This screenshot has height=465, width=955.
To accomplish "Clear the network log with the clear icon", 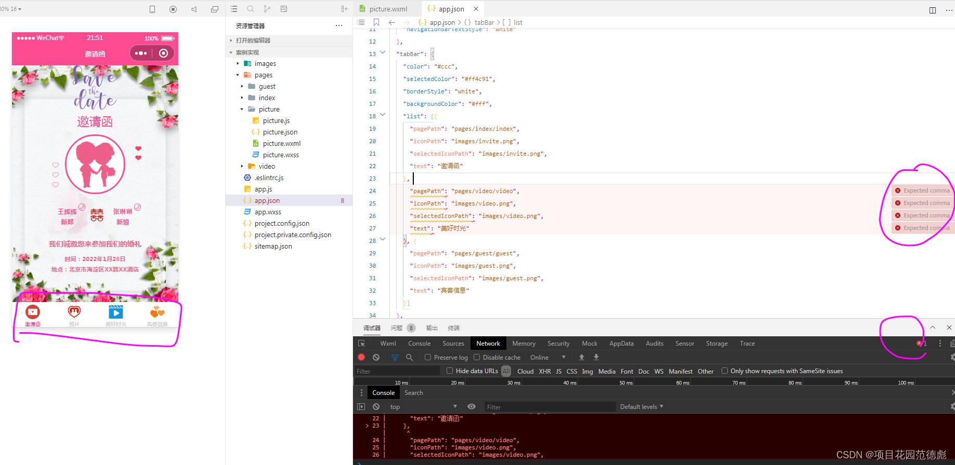I will click(376, 357).
